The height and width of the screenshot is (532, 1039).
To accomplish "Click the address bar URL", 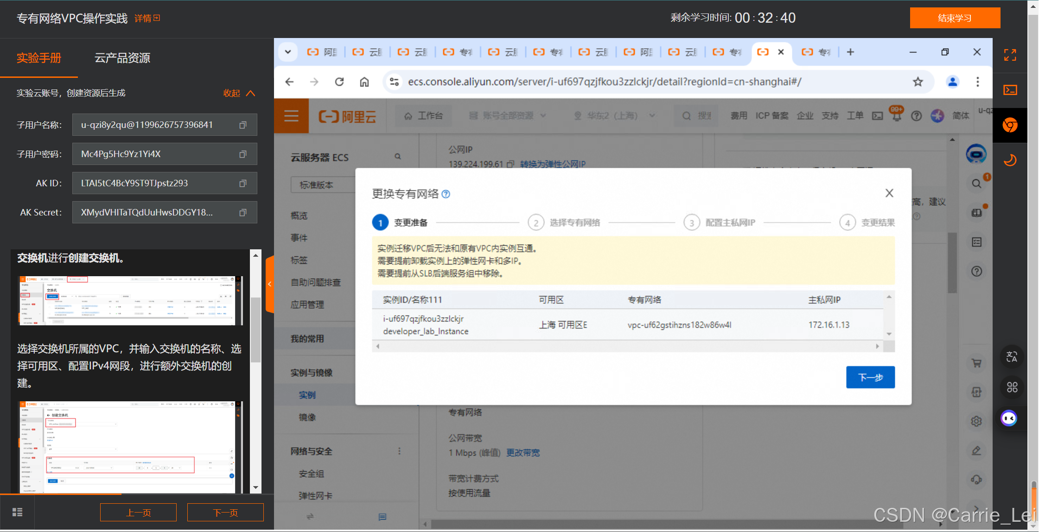I will click(605, 82).
